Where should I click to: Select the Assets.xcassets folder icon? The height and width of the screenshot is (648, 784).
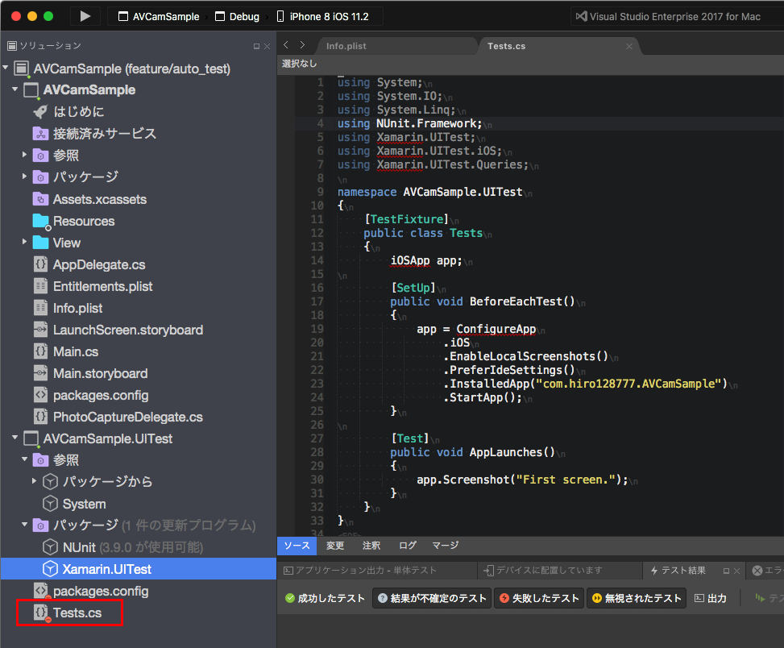pyautogui.click(x=40, y=199)
